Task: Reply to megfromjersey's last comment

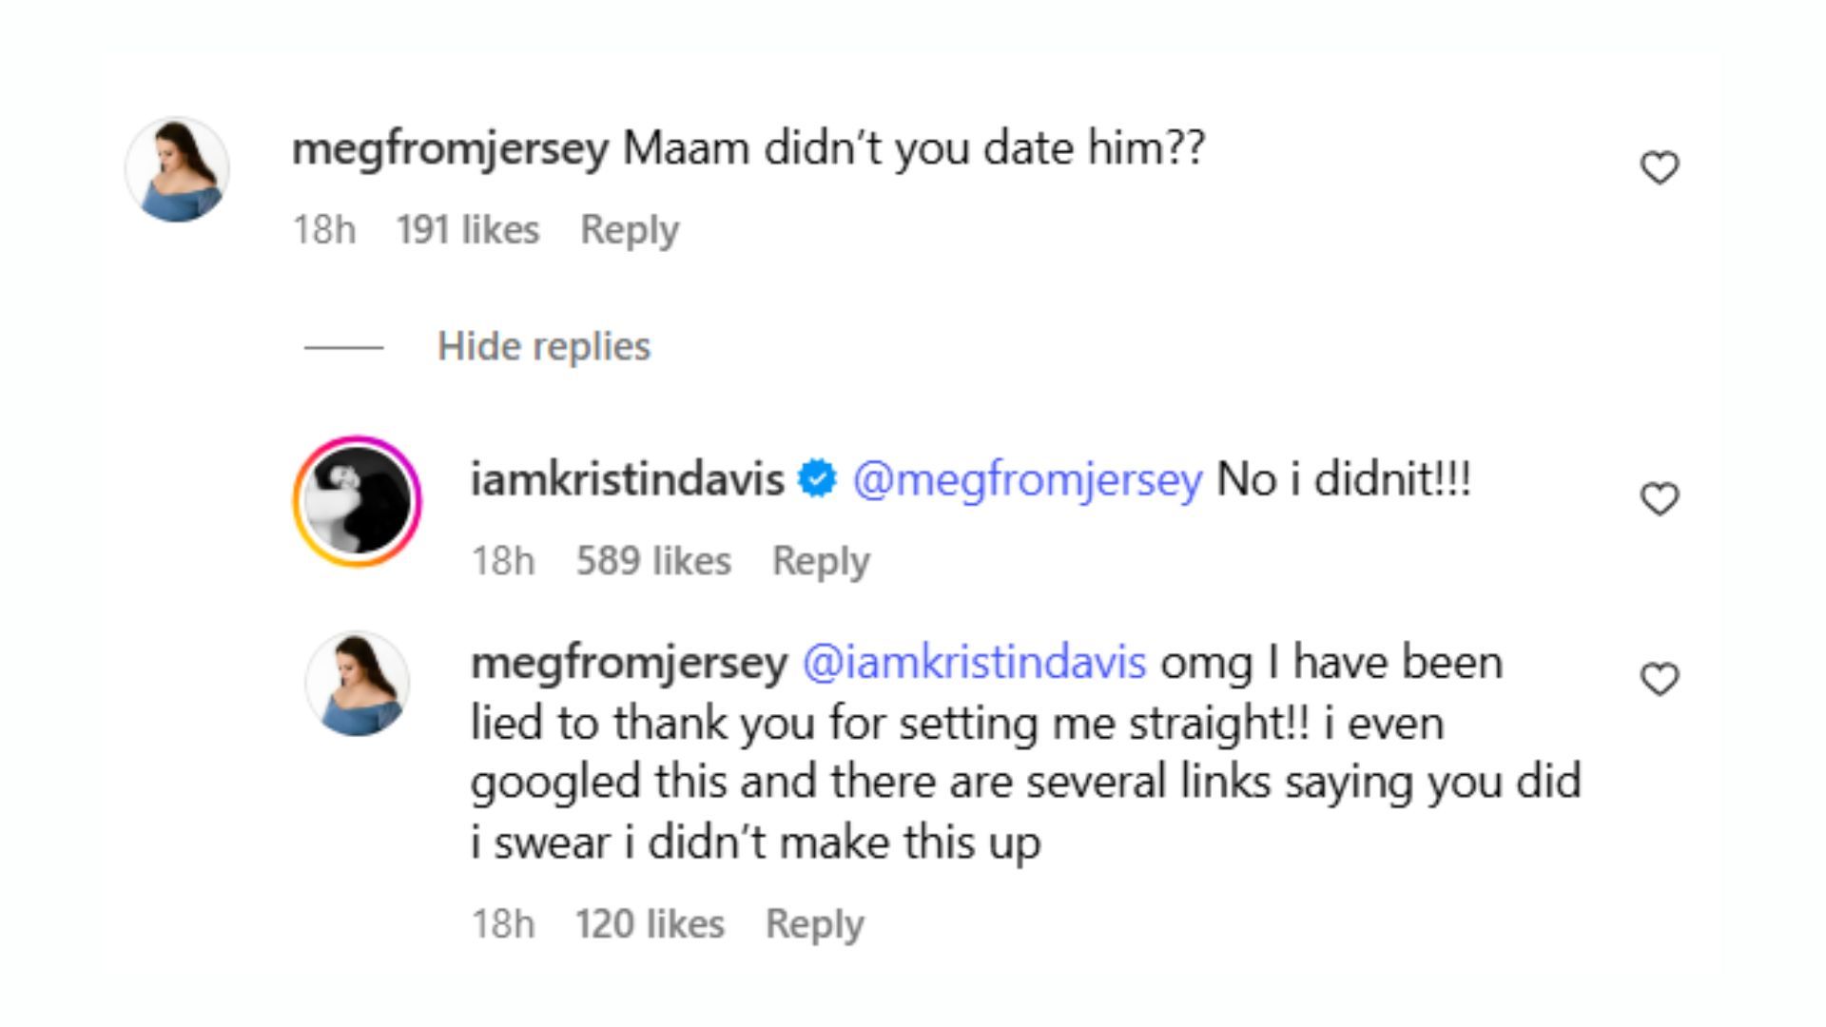Action: pos(814,924)
